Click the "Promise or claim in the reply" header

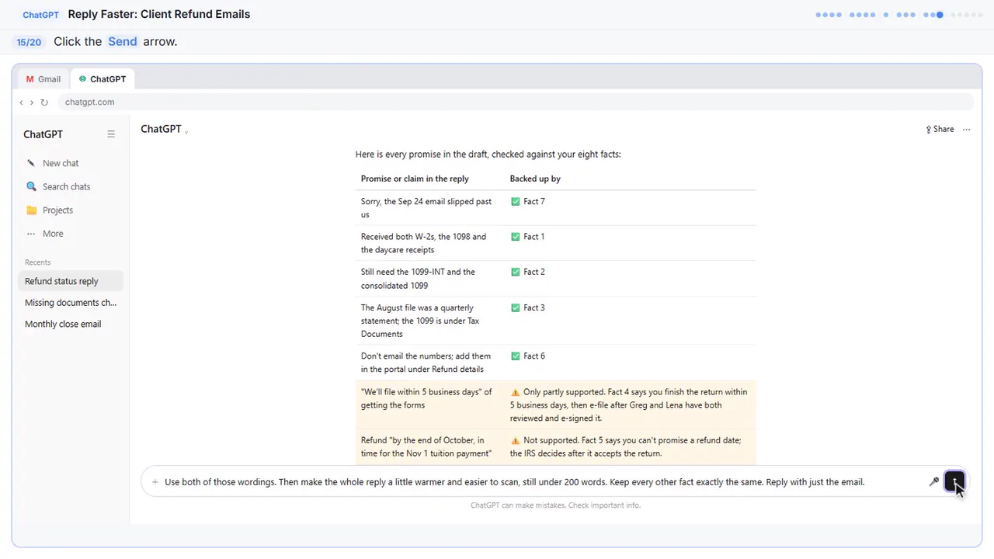pos(415,179)
